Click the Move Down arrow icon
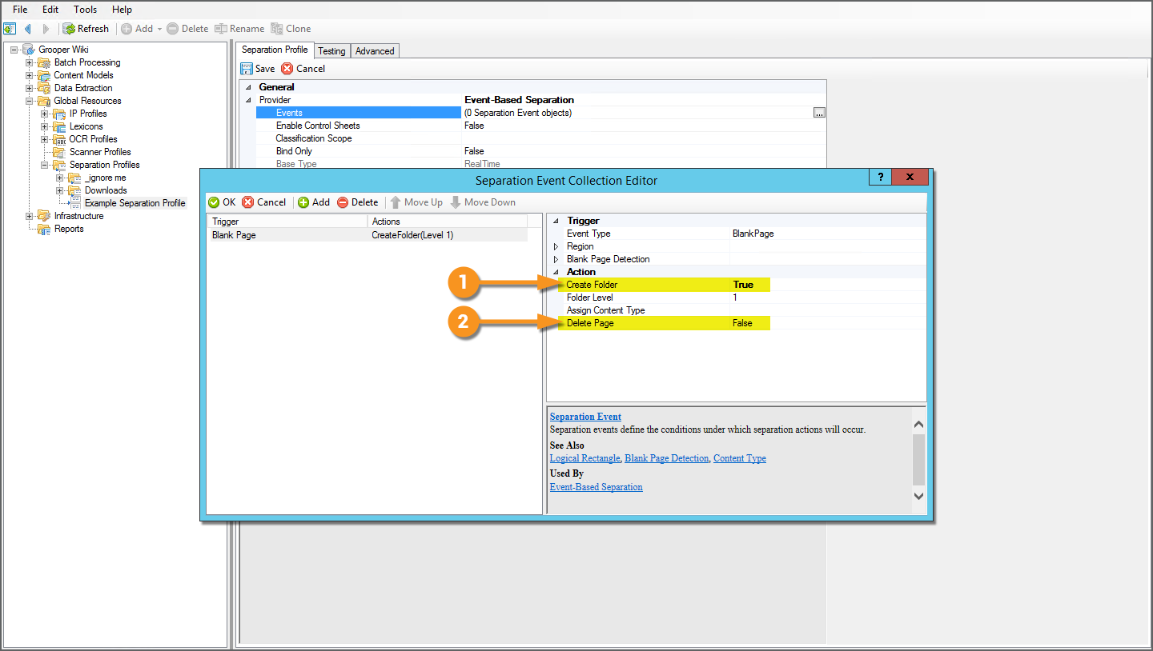This screenshot has height=651, width=1153. point(456,202)
